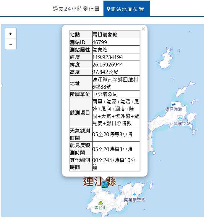
Task: Select address 連江縣南竿鄉四維村 cell
Action: (116, 83)
